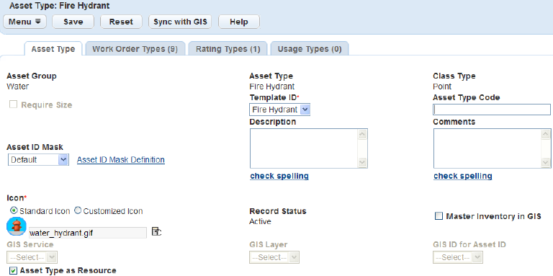Image resolution: width=553 pixels, height=276 pixels.
Task: Check spelling under the Description field
Action: [279, 176]
